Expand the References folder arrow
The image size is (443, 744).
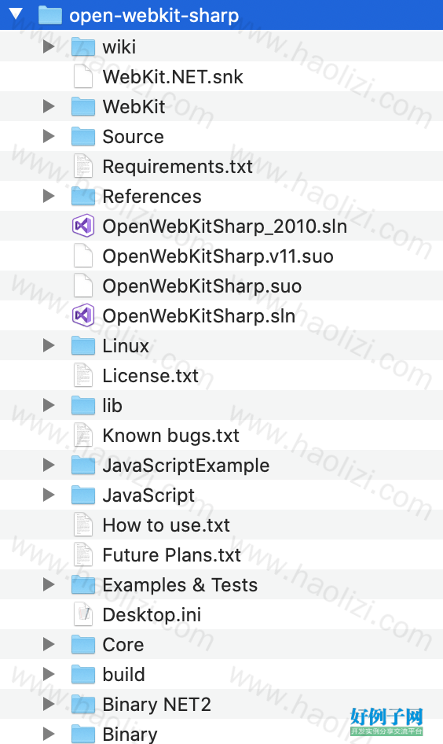click(x=49, y=196)
